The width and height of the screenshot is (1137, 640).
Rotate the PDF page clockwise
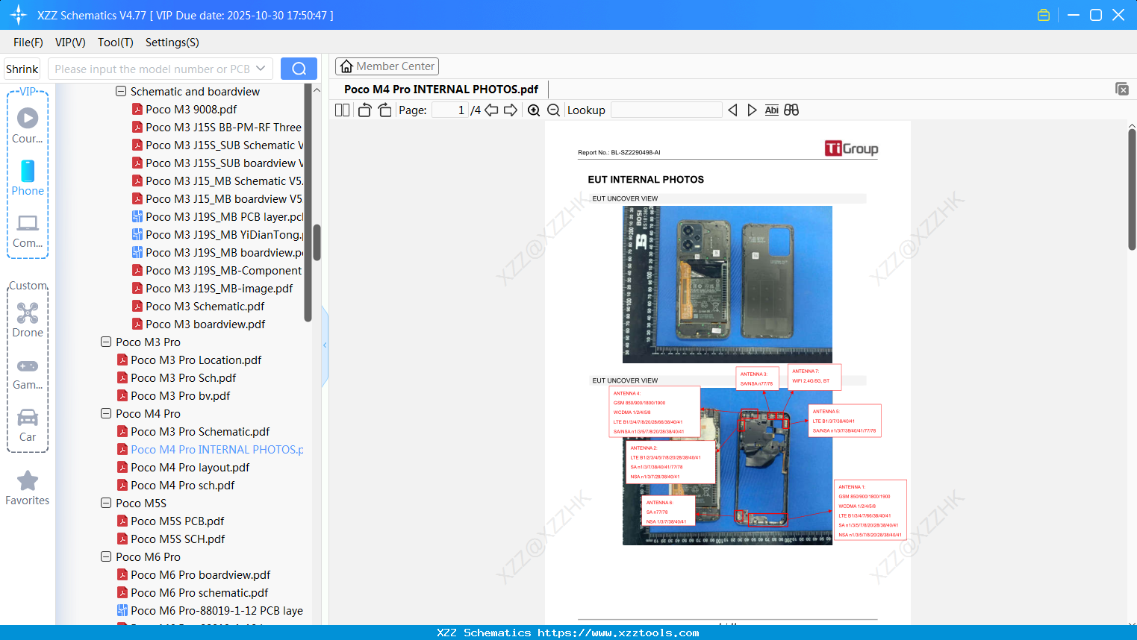384,110
